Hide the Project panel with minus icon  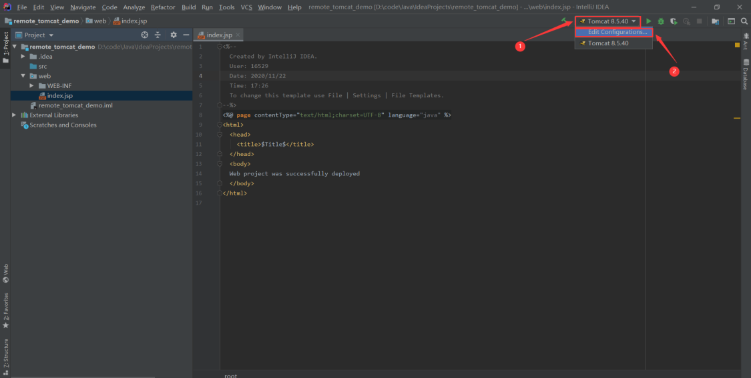tap(186, 35)
